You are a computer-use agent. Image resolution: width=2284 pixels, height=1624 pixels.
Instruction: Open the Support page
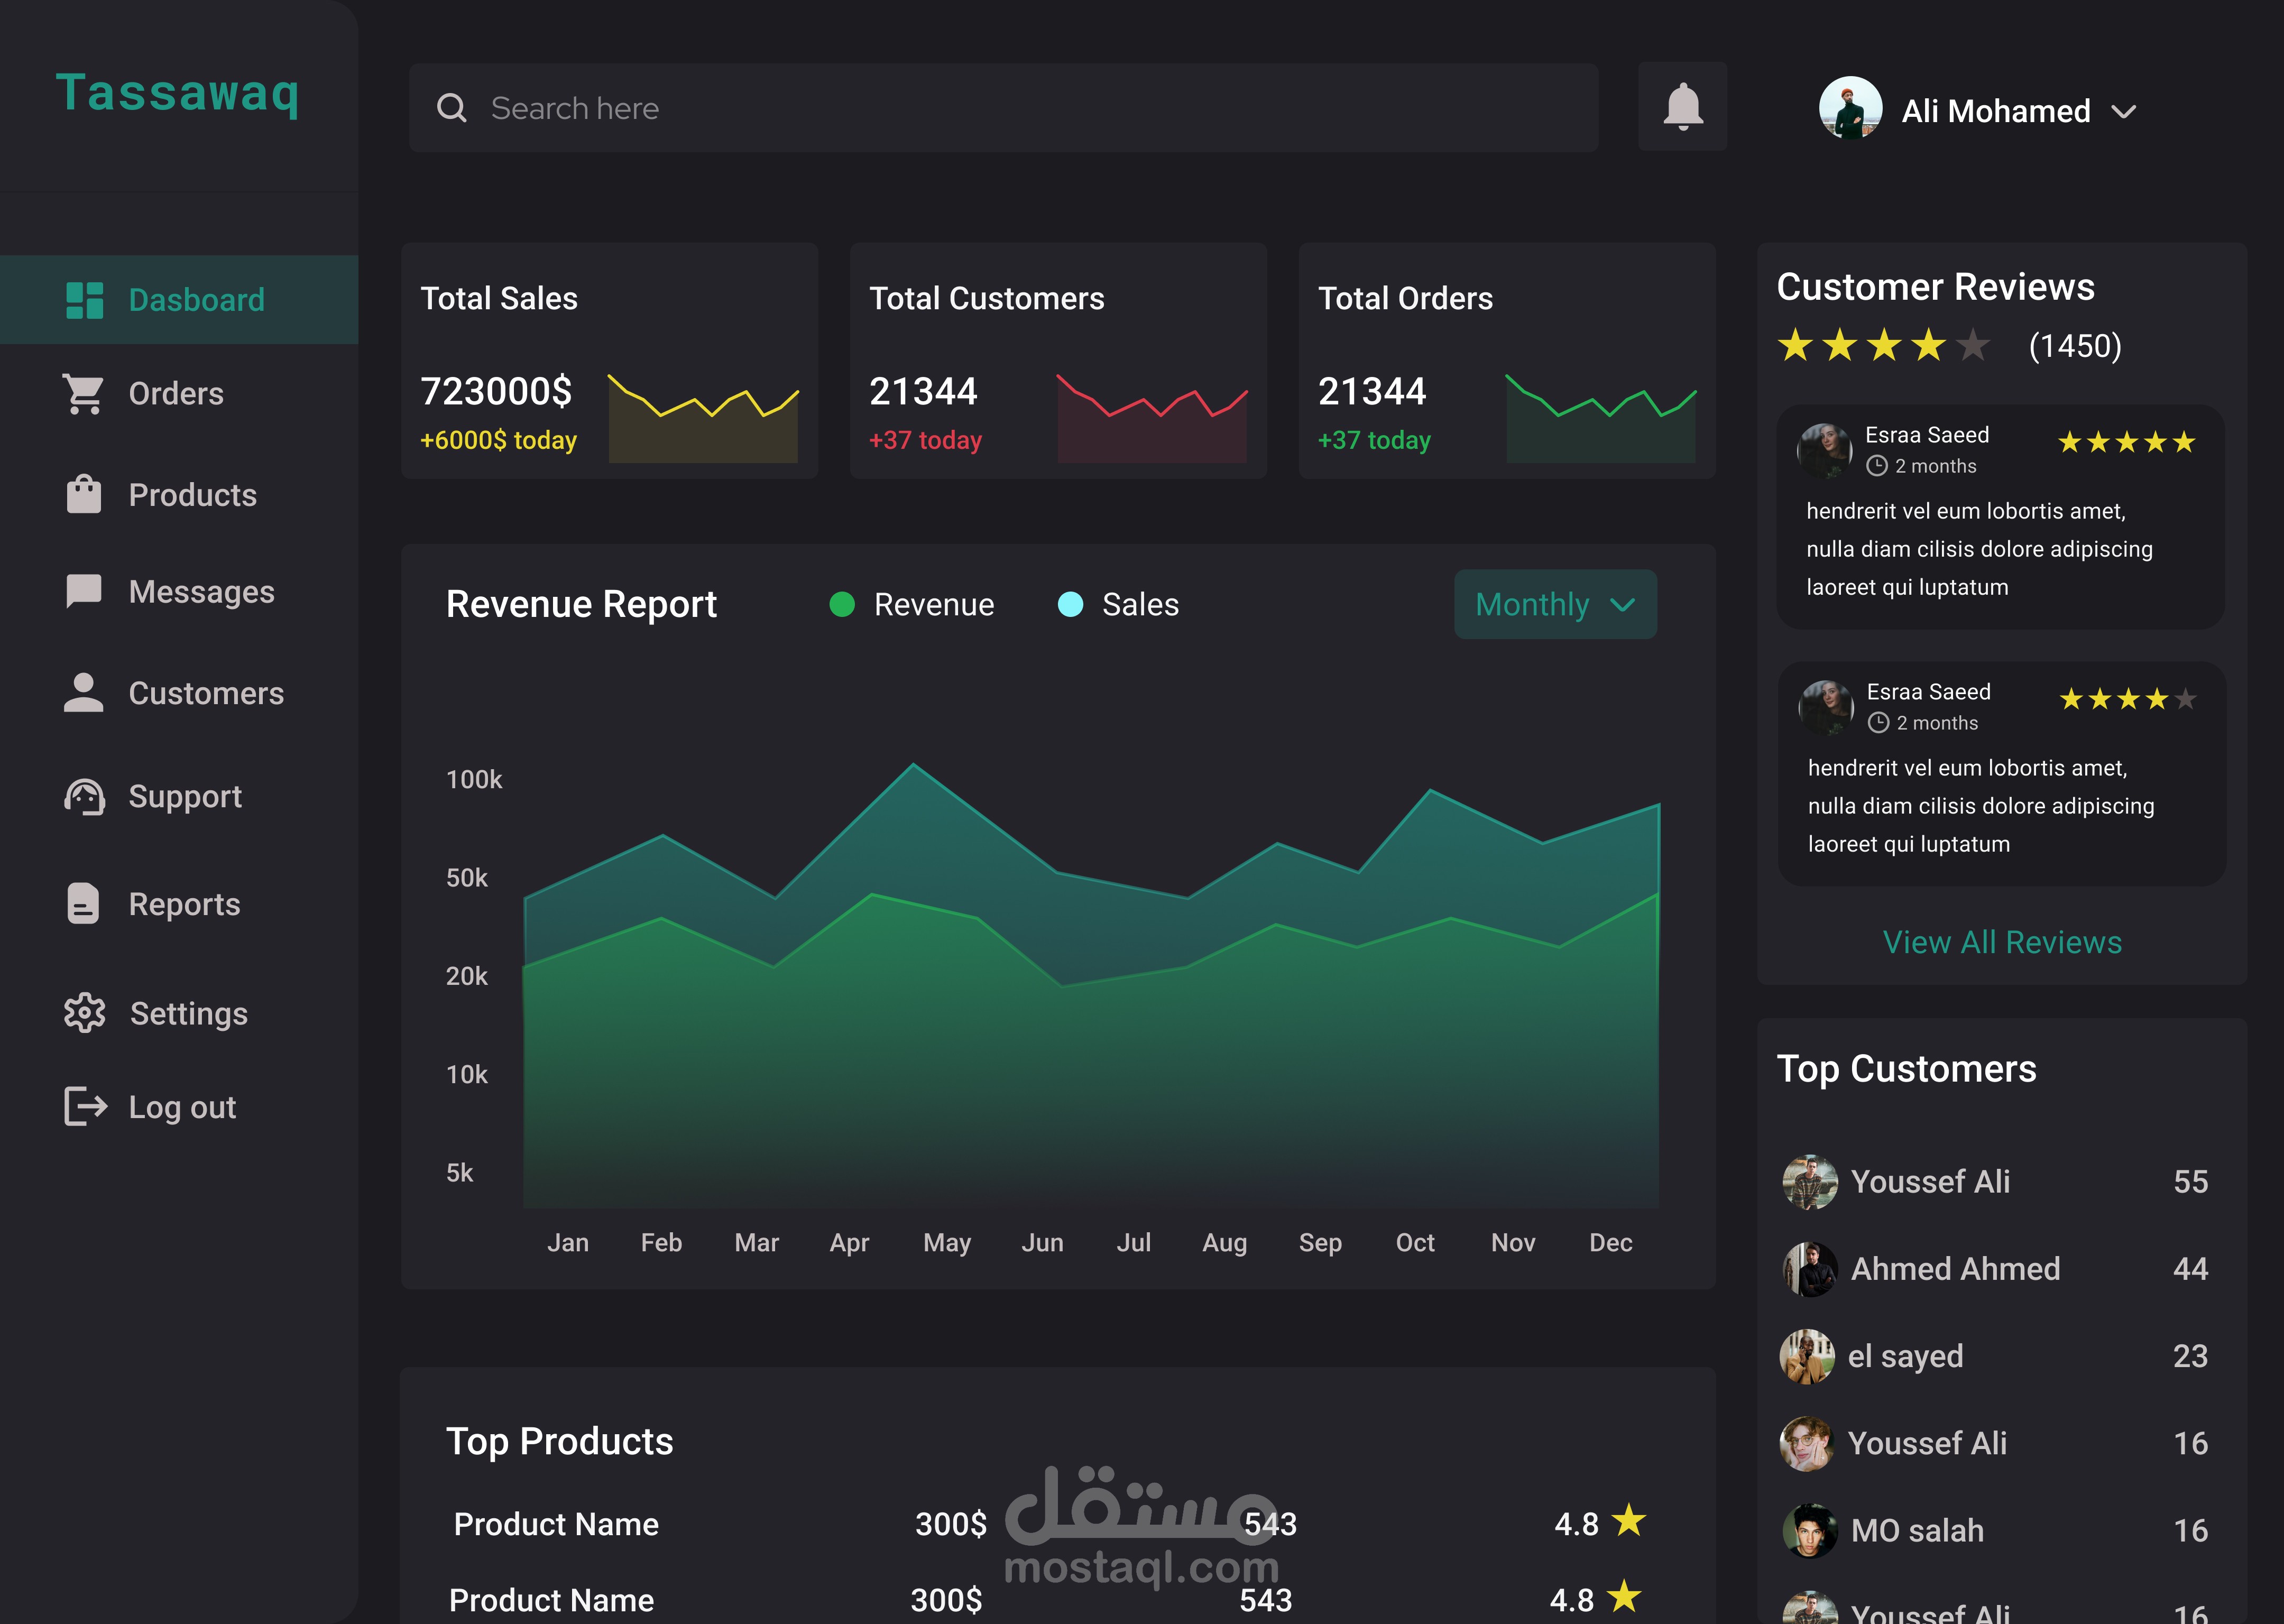pos(185,797)
